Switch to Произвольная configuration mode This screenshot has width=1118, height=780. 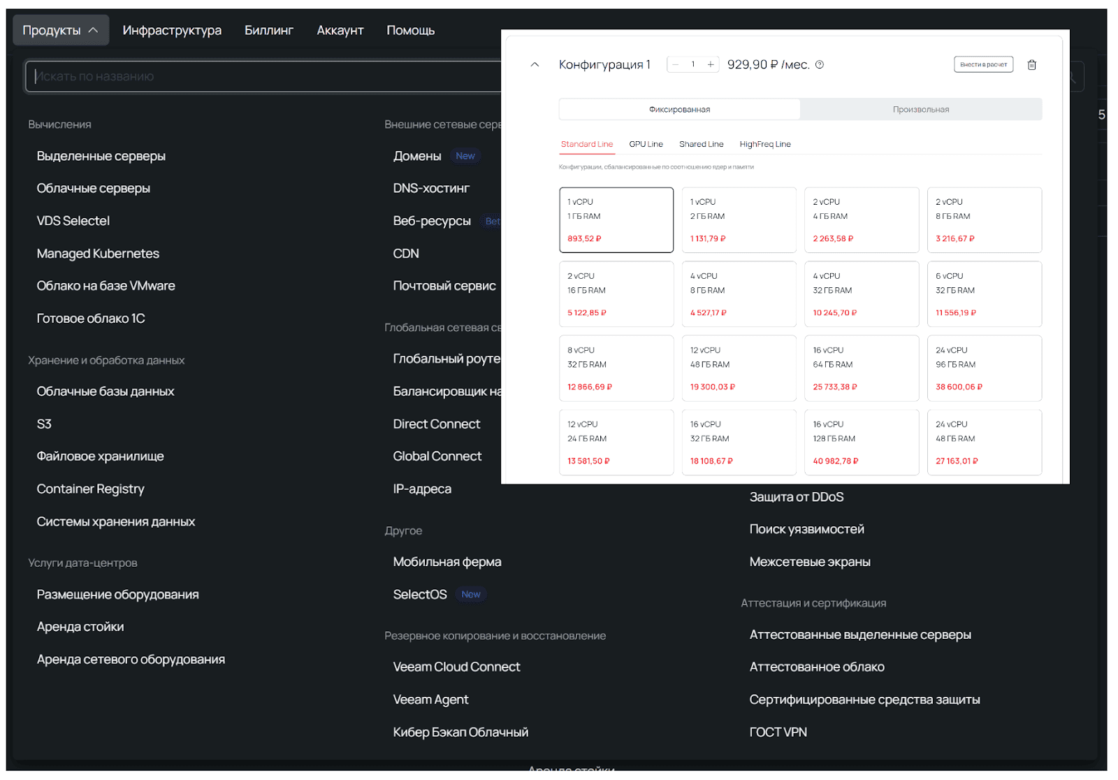(920, 110)
